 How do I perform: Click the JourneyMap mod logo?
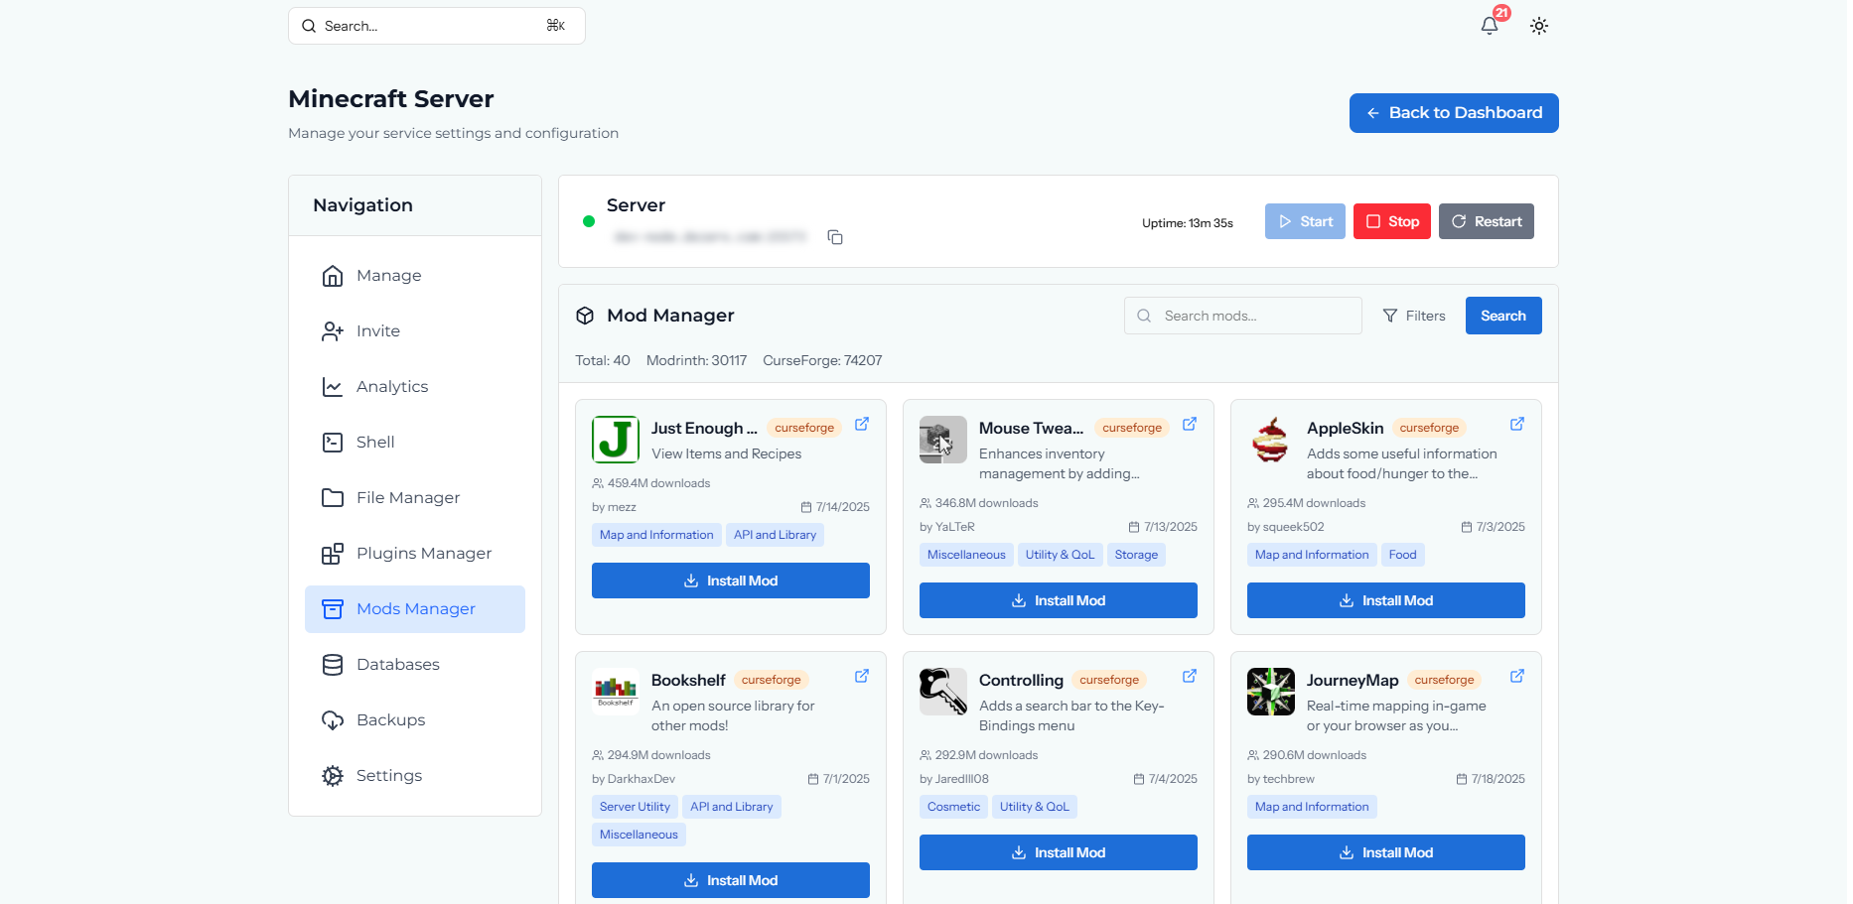(x=1271, y=692)
